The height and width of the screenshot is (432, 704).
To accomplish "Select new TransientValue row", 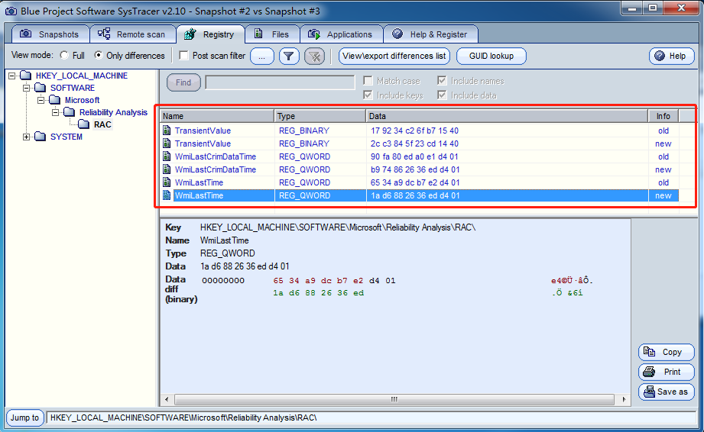I will (x=420, y=143).
